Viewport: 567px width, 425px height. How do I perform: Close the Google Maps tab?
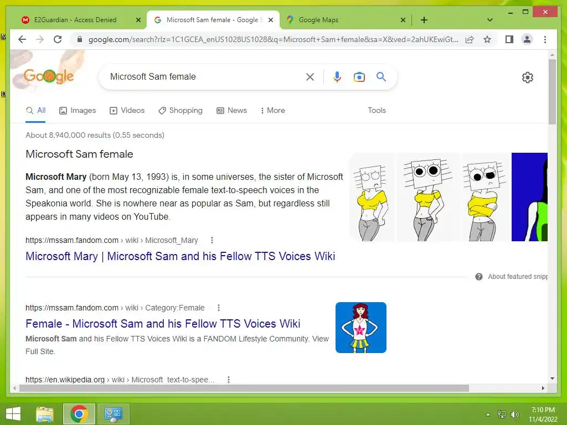403,20
